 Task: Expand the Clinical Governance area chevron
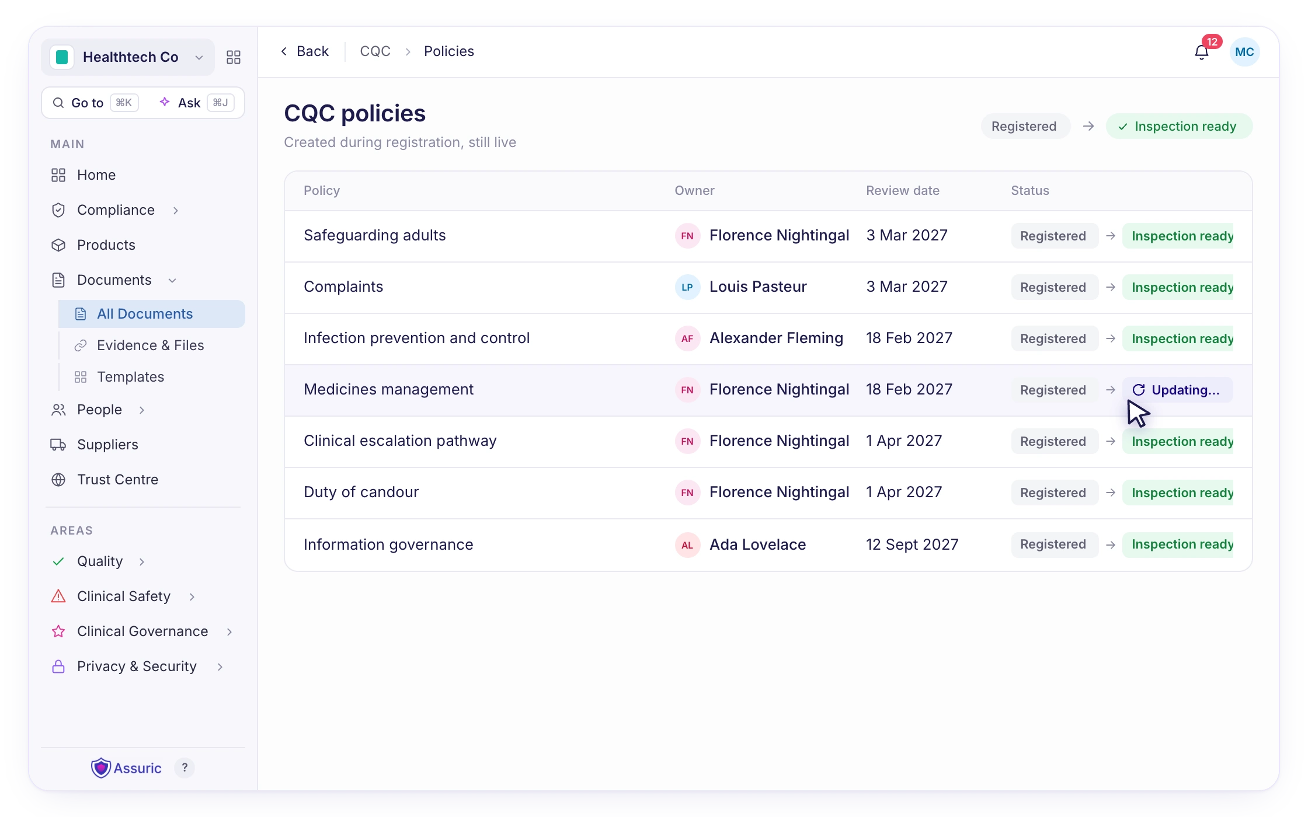click(229, 631)
